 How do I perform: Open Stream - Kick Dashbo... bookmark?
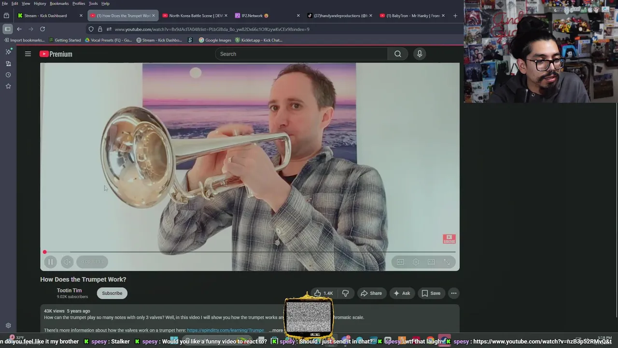159,40
